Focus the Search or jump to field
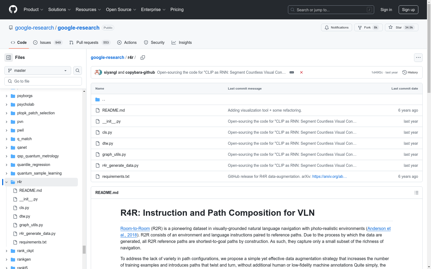431x269 pixels. click(x=331, y=10)
